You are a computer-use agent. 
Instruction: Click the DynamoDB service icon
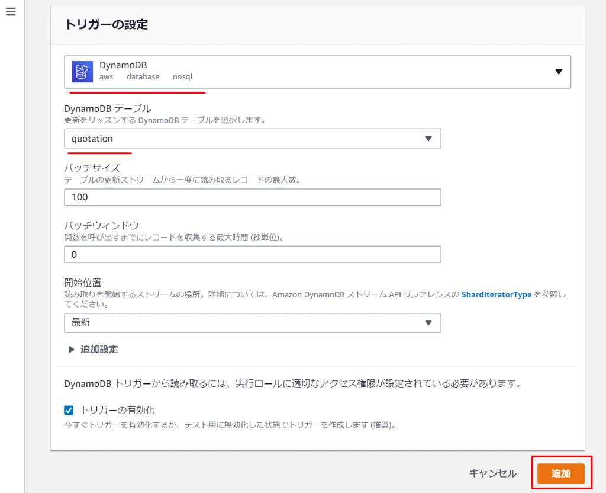(82, 72)
